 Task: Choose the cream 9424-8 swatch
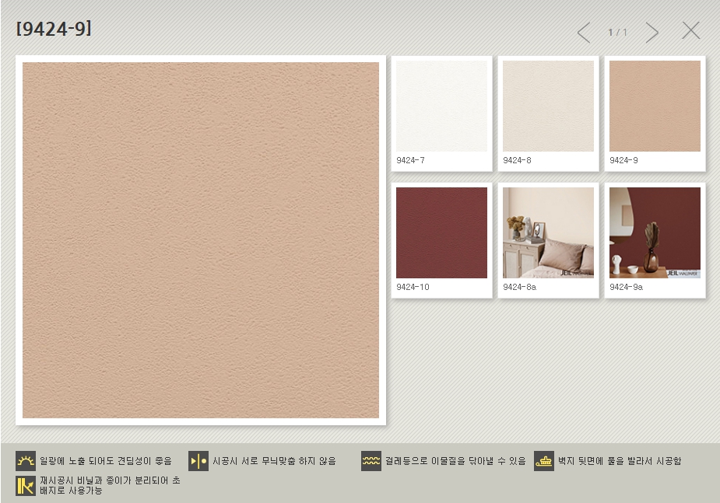click(x=548, y=107)
